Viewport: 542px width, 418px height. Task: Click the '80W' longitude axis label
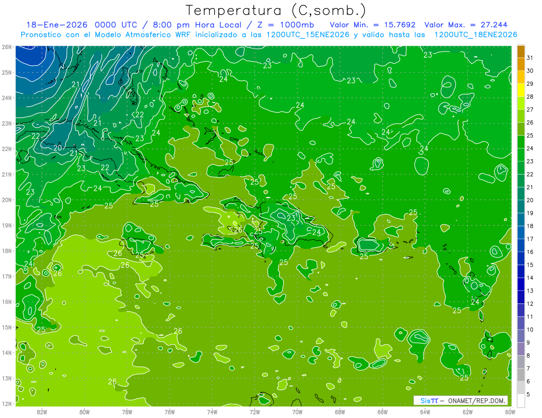tap(84, 412)
